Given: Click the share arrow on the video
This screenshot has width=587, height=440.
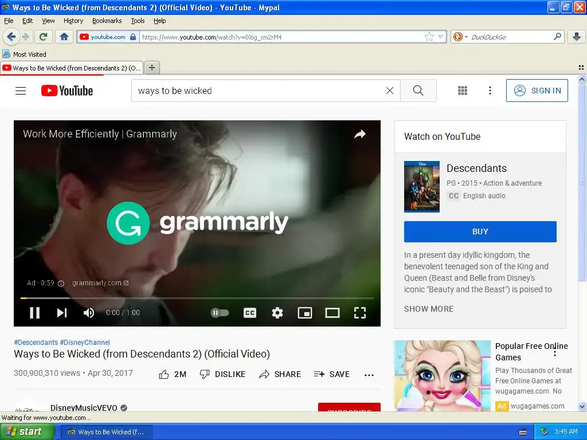Looking at the screenshot, I should (x=360, y=134).
